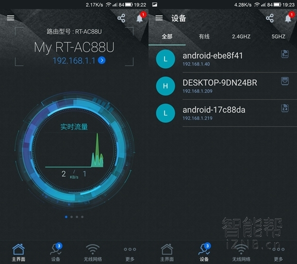Image resolution: width=297 pixels, height=264 pixels.
Task: Tap 实时流量 traffic graph
Action: click(x=74, y=150)
